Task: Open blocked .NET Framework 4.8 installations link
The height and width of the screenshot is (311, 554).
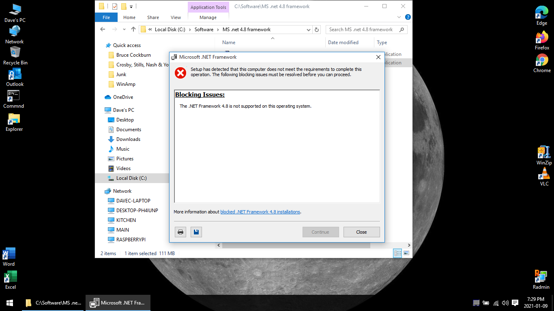Action: click(260, 212)
